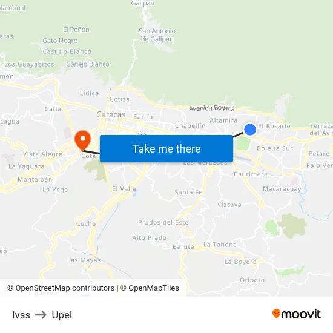Click the Upel destination text
Screen dimensions: 333x333
[x=62, y=315]
